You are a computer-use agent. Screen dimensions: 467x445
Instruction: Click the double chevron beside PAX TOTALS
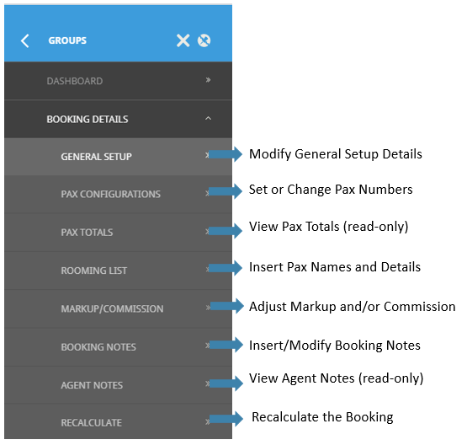coord(207,231)
